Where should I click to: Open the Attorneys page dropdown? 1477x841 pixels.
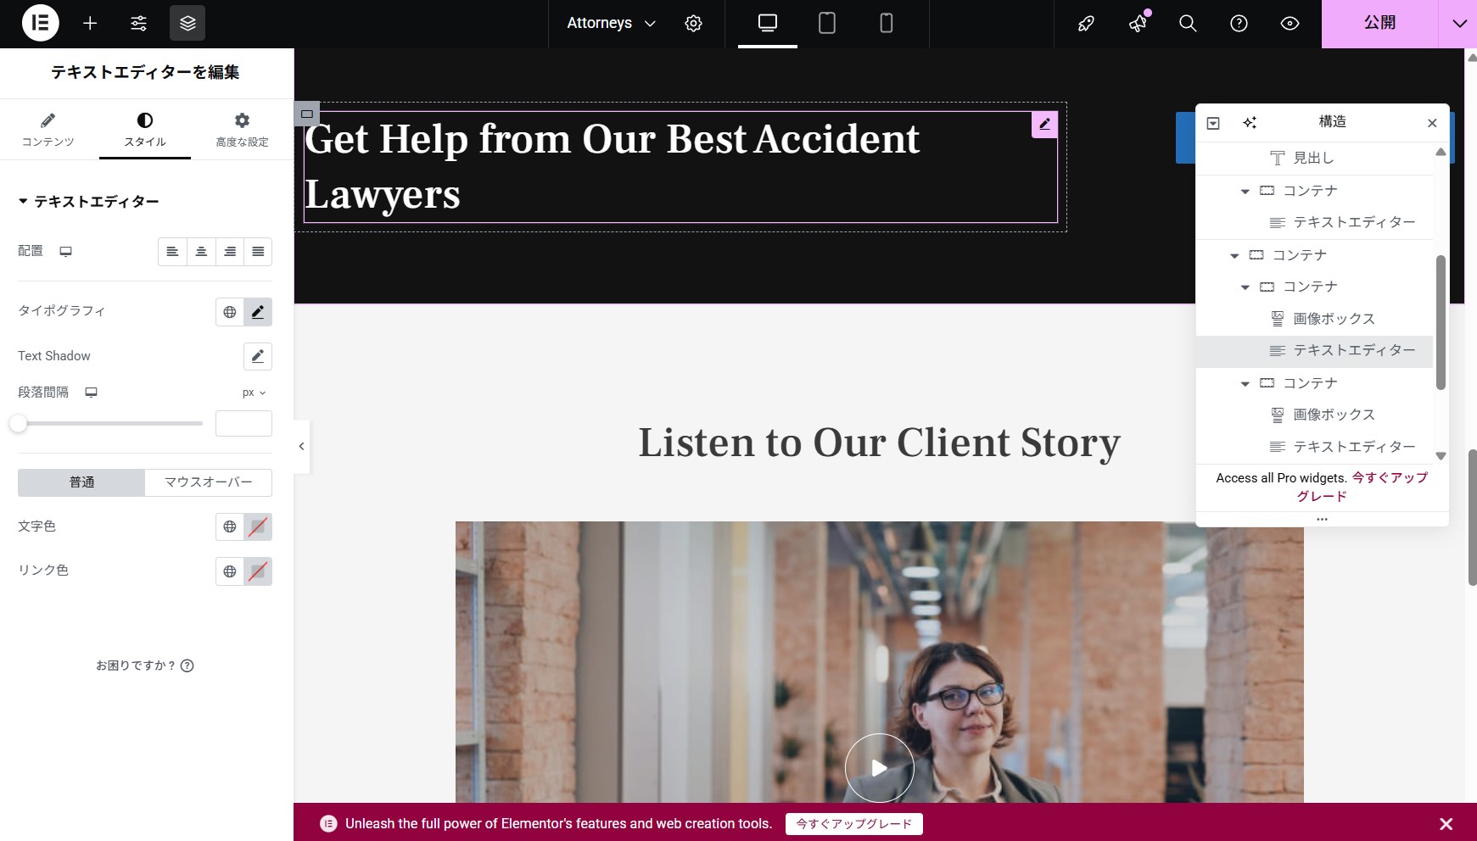(611, 24)
